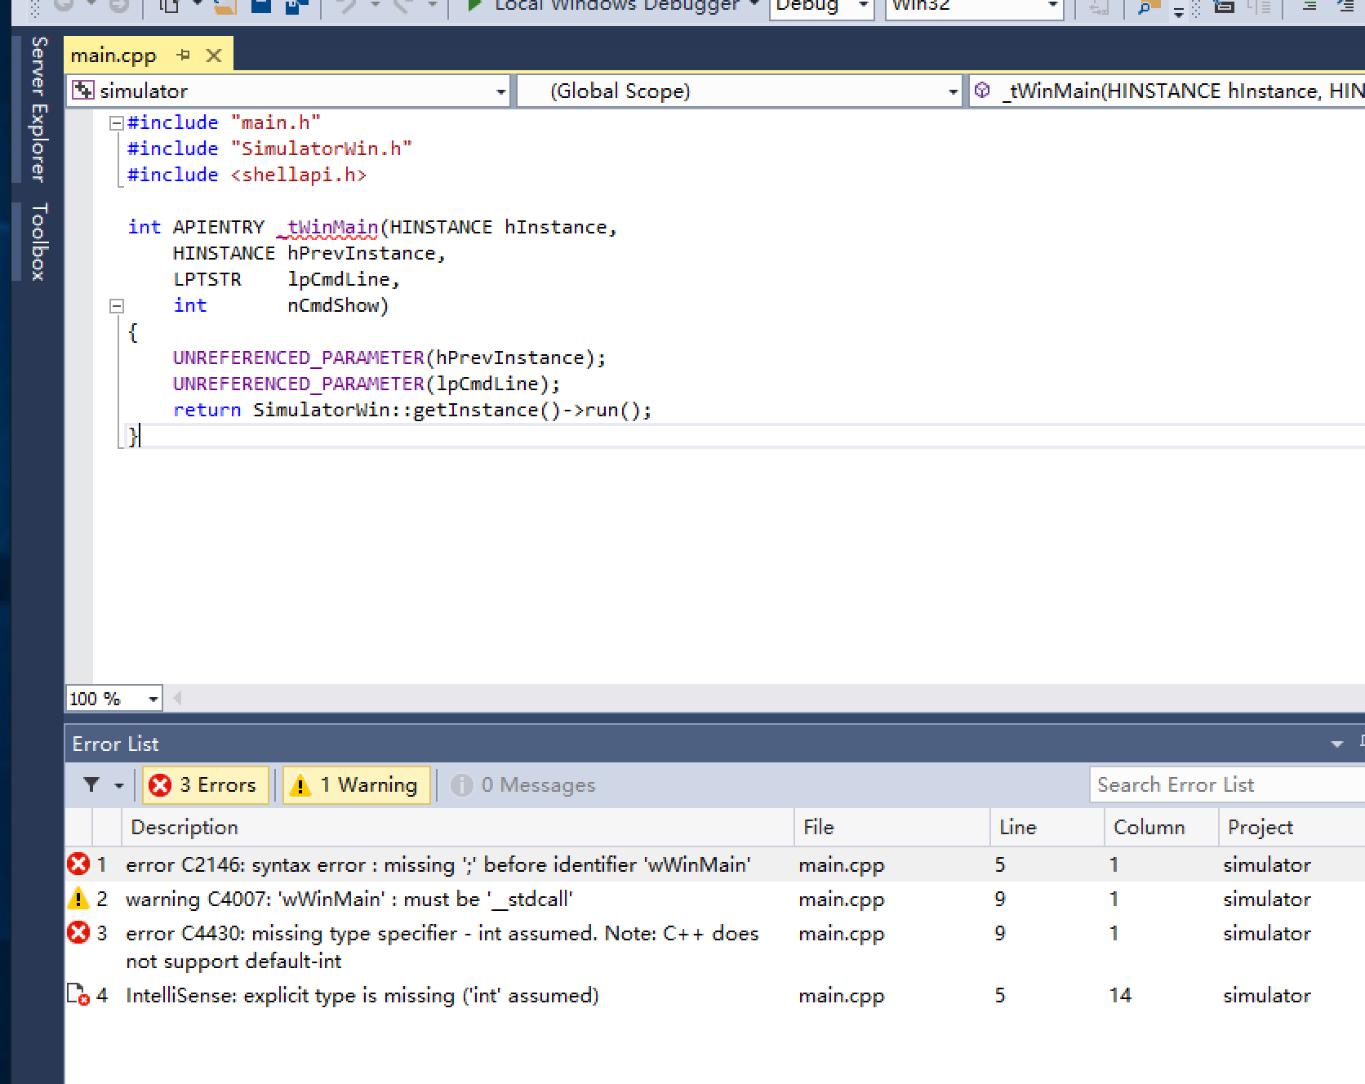Toggle the 0 Messages filter
Viewport: 1365px width, 1084px height.
(523, 785)
